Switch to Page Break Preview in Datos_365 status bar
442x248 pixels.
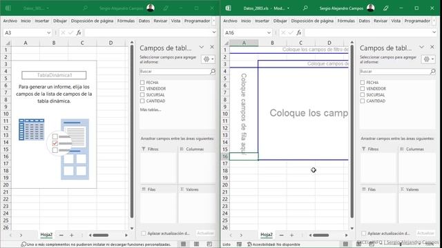click(209, 244)
